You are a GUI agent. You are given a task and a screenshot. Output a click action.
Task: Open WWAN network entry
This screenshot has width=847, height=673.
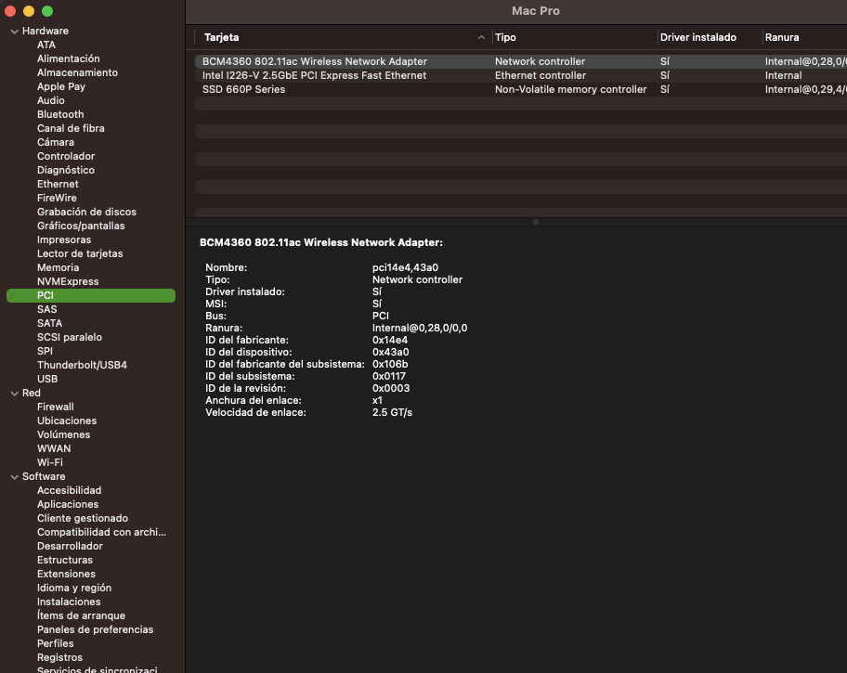pos(54,449)
